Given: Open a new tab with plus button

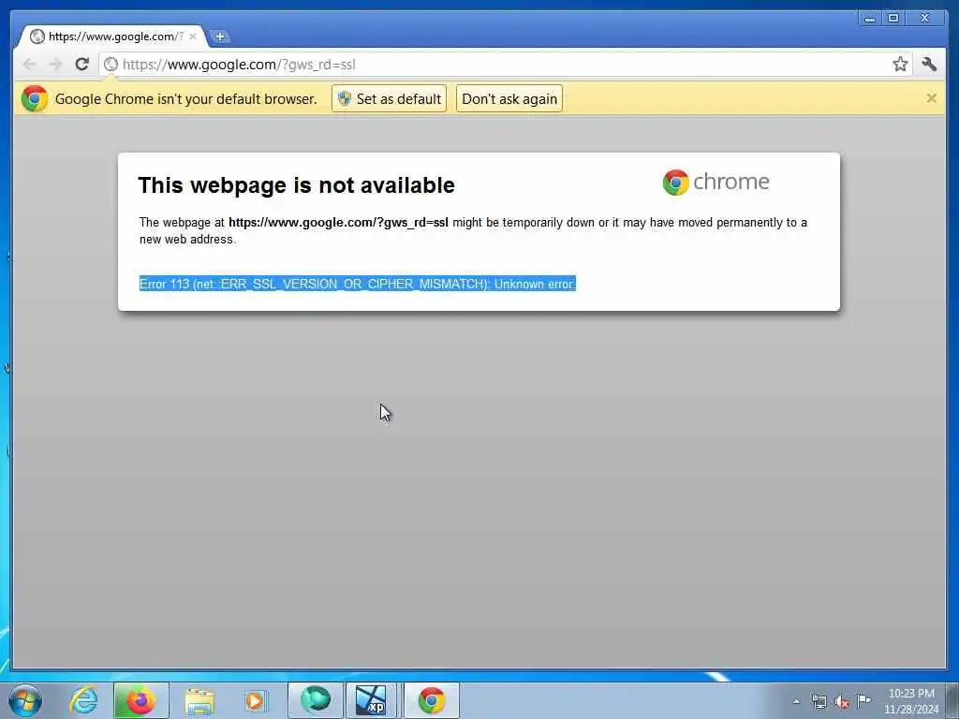Looking at the screenshot, I should [219, 37].
